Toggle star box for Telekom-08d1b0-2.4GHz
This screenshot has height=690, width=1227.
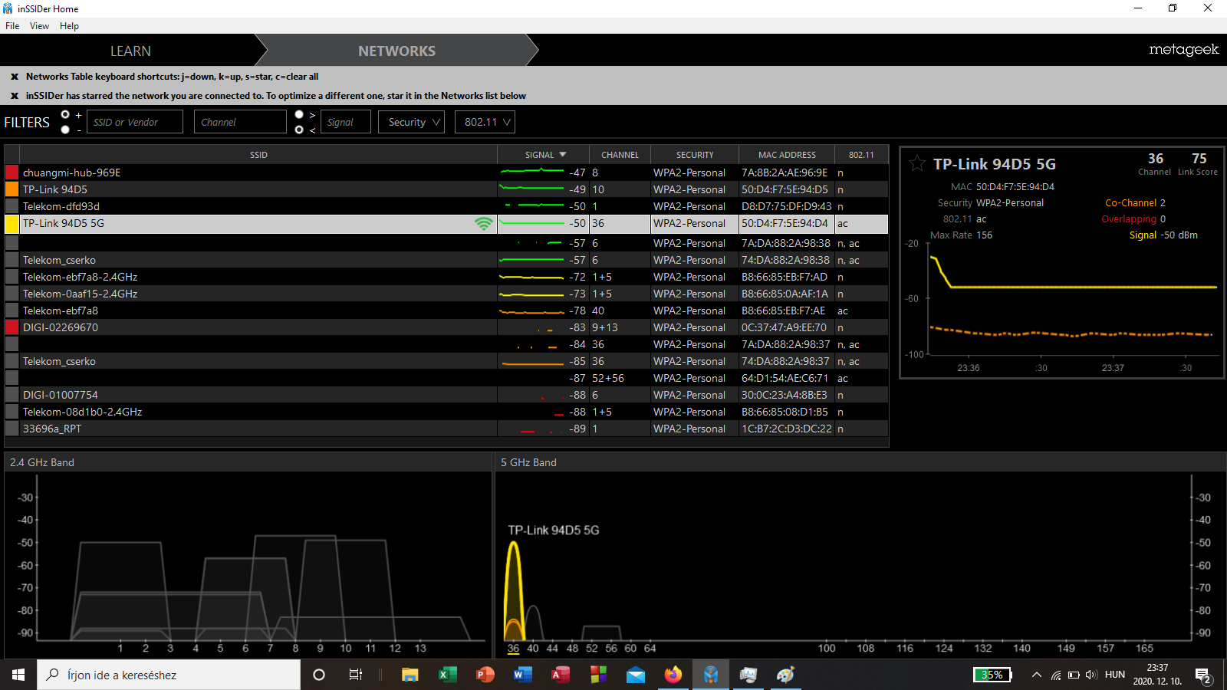pos(12,412)
